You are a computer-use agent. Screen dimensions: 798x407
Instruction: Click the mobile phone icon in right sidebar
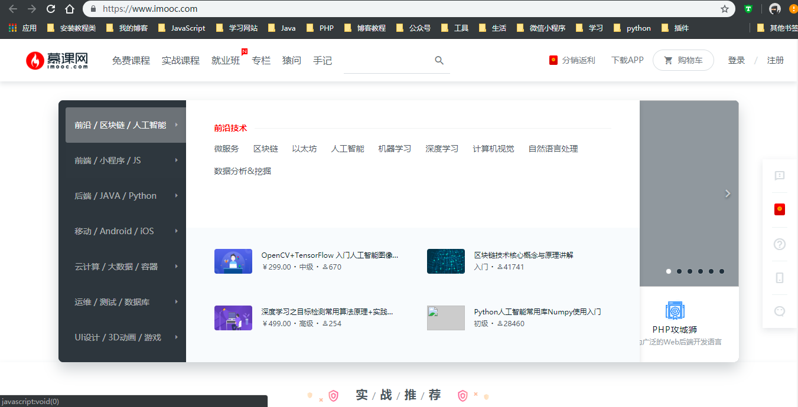(x=779, y=277)
